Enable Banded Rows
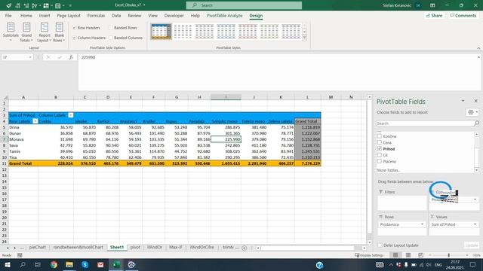The height and width of the screenshot is (271, 483). point(111,28)
